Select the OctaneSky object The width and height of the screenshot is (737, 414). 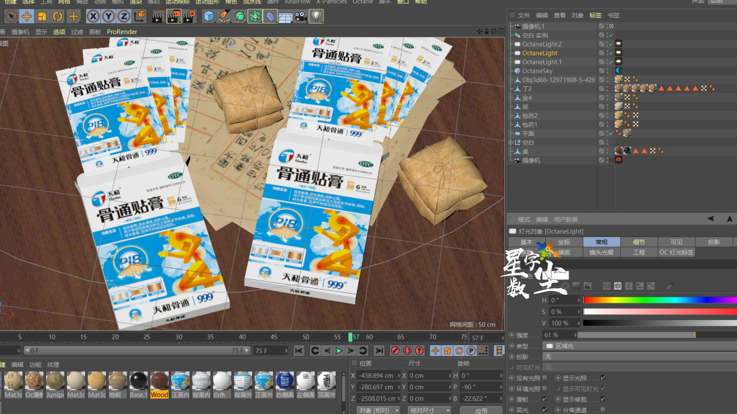coord(537,71)
